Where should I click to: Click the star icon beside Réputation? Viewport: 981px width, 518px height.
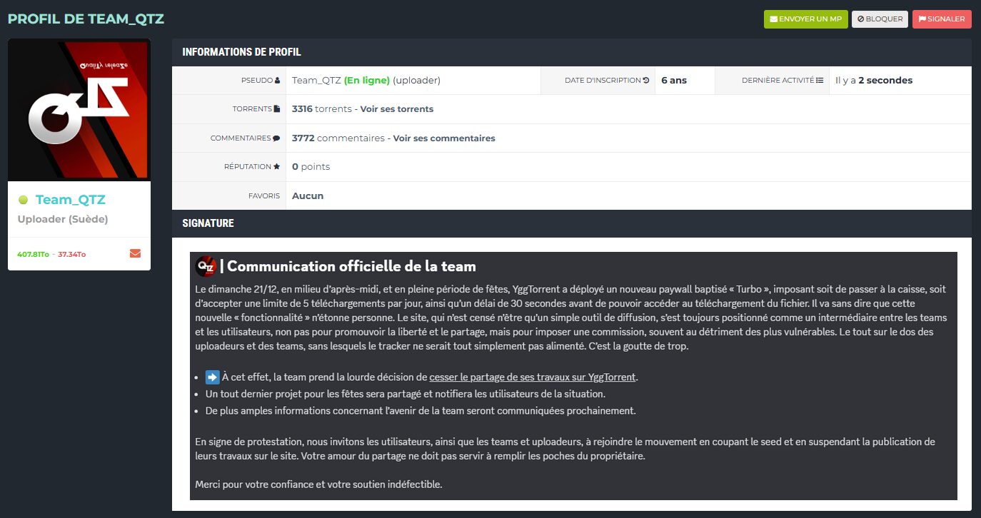click(277, 167)
